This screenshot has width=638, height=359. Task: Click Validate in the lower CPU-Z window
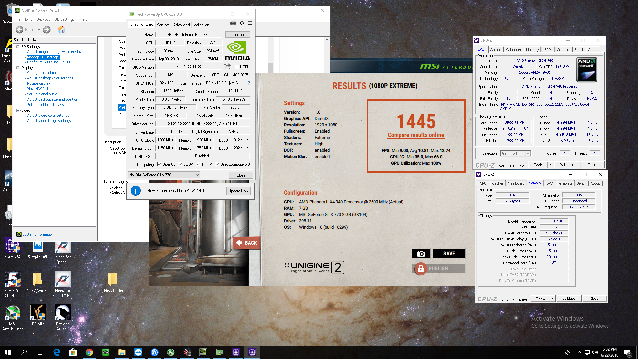click(569, 299)
